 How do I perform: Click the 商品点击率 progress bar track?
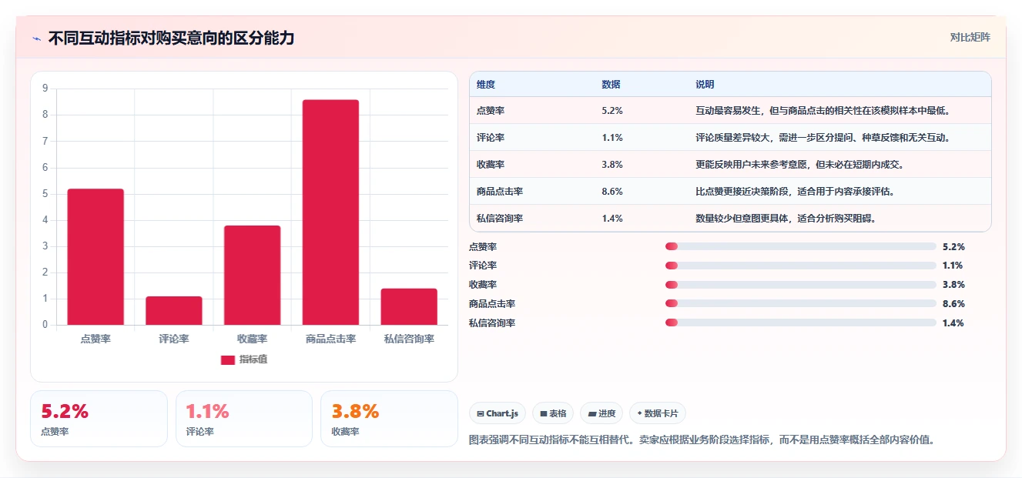tap(801, 304)
